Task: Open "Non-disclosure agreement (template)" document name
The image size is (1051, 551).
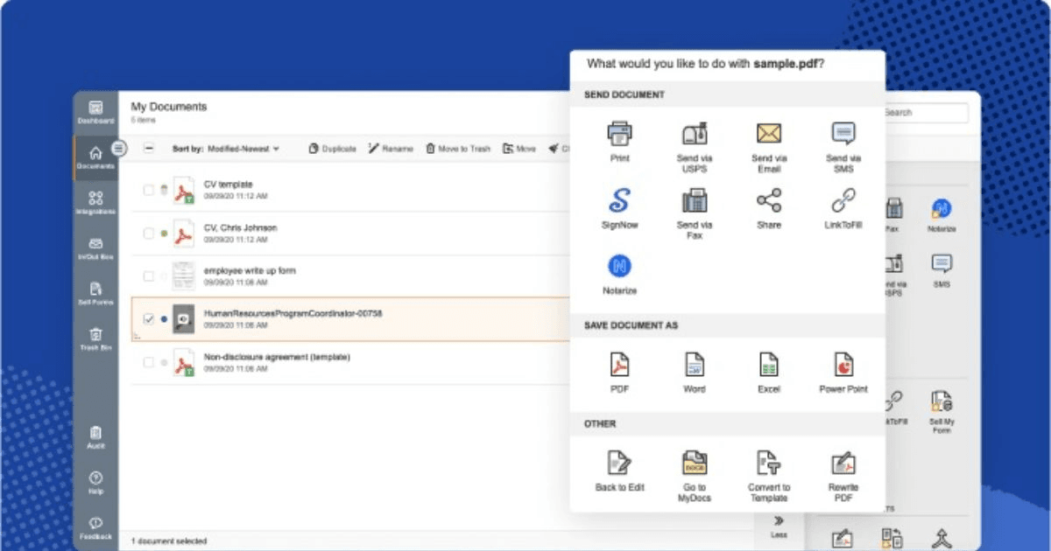Action: pyautogui.click(x=277, y=357)
